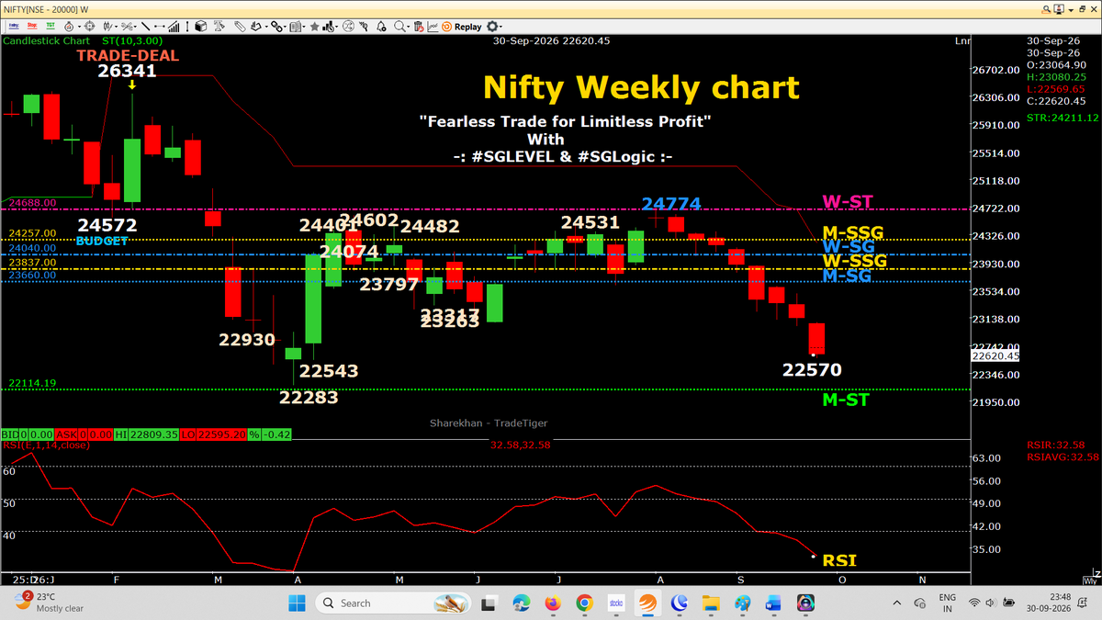Click the 24774 swing high label
The width and height of the screenshot is (1102, 620).
point(671,203)
